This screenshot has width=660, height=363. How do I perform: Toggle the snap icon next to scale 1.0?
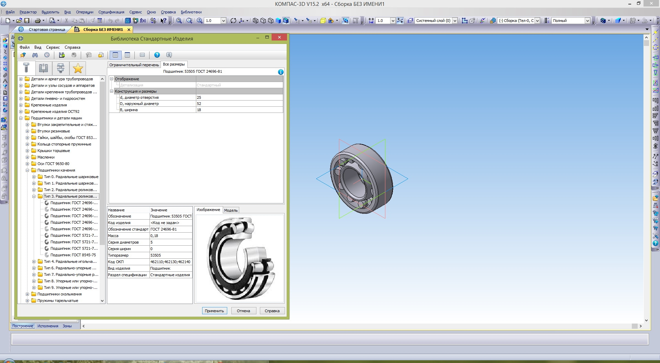(x=400, y=21)
